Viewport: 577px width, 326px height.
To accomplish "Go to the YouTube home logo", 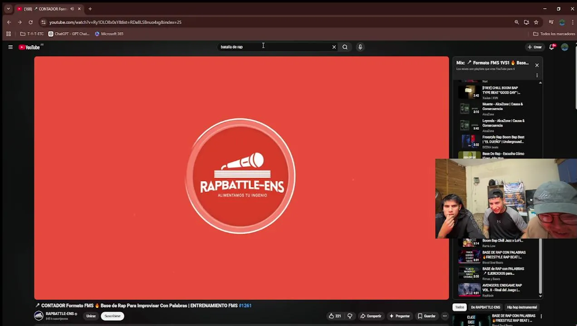I will click(x=29, y=47).
